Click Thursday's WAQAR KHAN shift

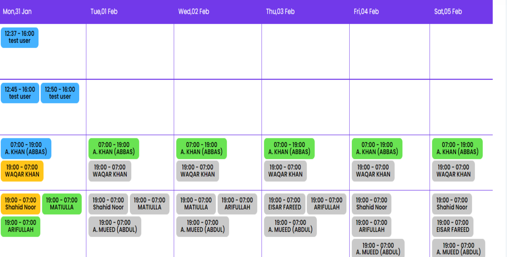(x=285, y=171)
